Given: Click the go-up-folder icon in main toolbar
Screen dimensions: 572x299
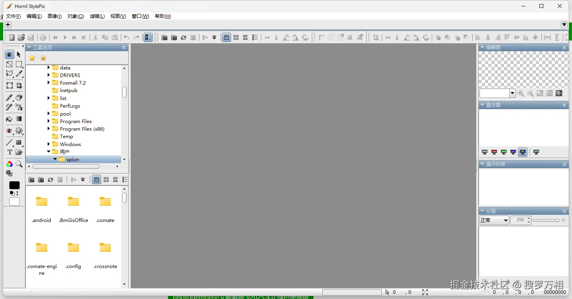Looking at the screenshot, I should 164,37.
